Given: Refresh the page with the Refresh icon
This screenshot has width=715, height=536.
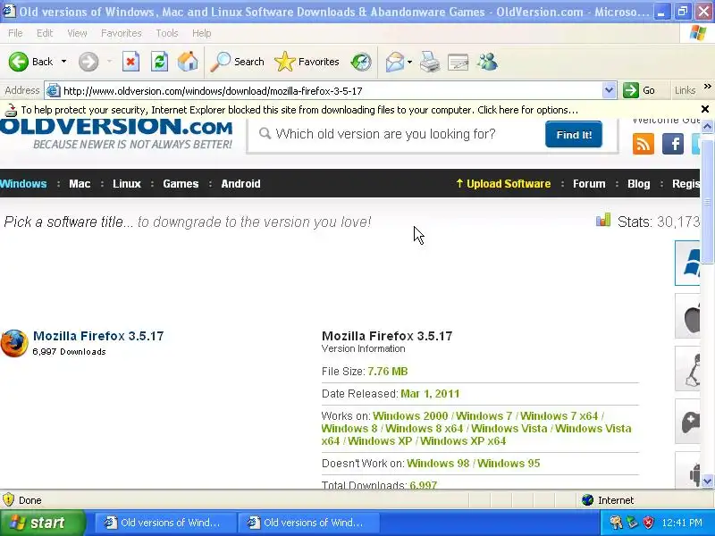Looking at the screenshot, I should click(160, 62).
